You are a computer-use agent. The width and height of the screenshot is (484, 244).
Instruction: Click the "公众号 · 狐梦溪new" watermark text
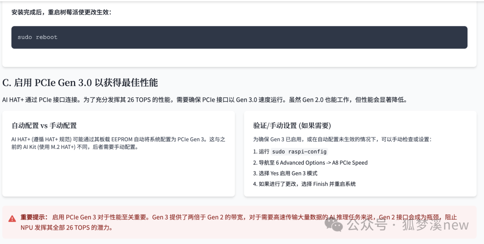(408, 225)
